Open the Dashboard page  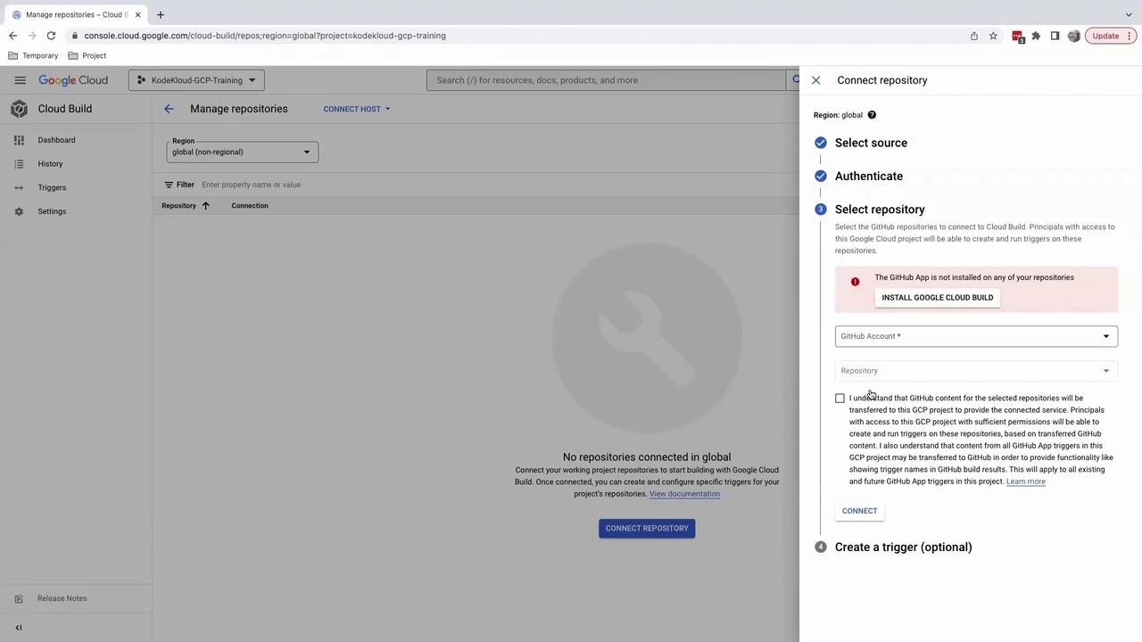(56, 140)
